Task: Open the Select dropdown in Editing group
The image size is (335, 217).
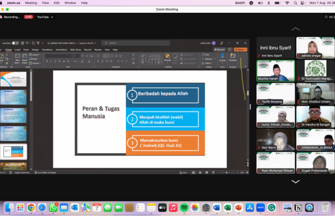Action: (x=207, y=63)
